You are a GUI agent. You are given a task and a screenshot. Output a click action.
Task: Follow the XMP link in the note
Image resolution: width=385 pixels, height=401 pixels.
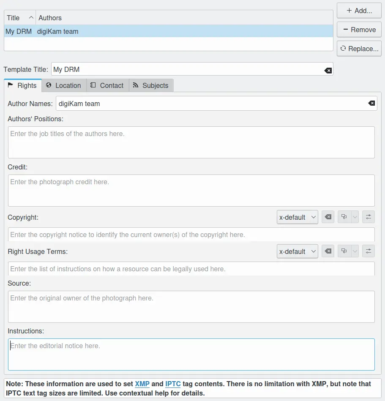[x=142, y=384]
